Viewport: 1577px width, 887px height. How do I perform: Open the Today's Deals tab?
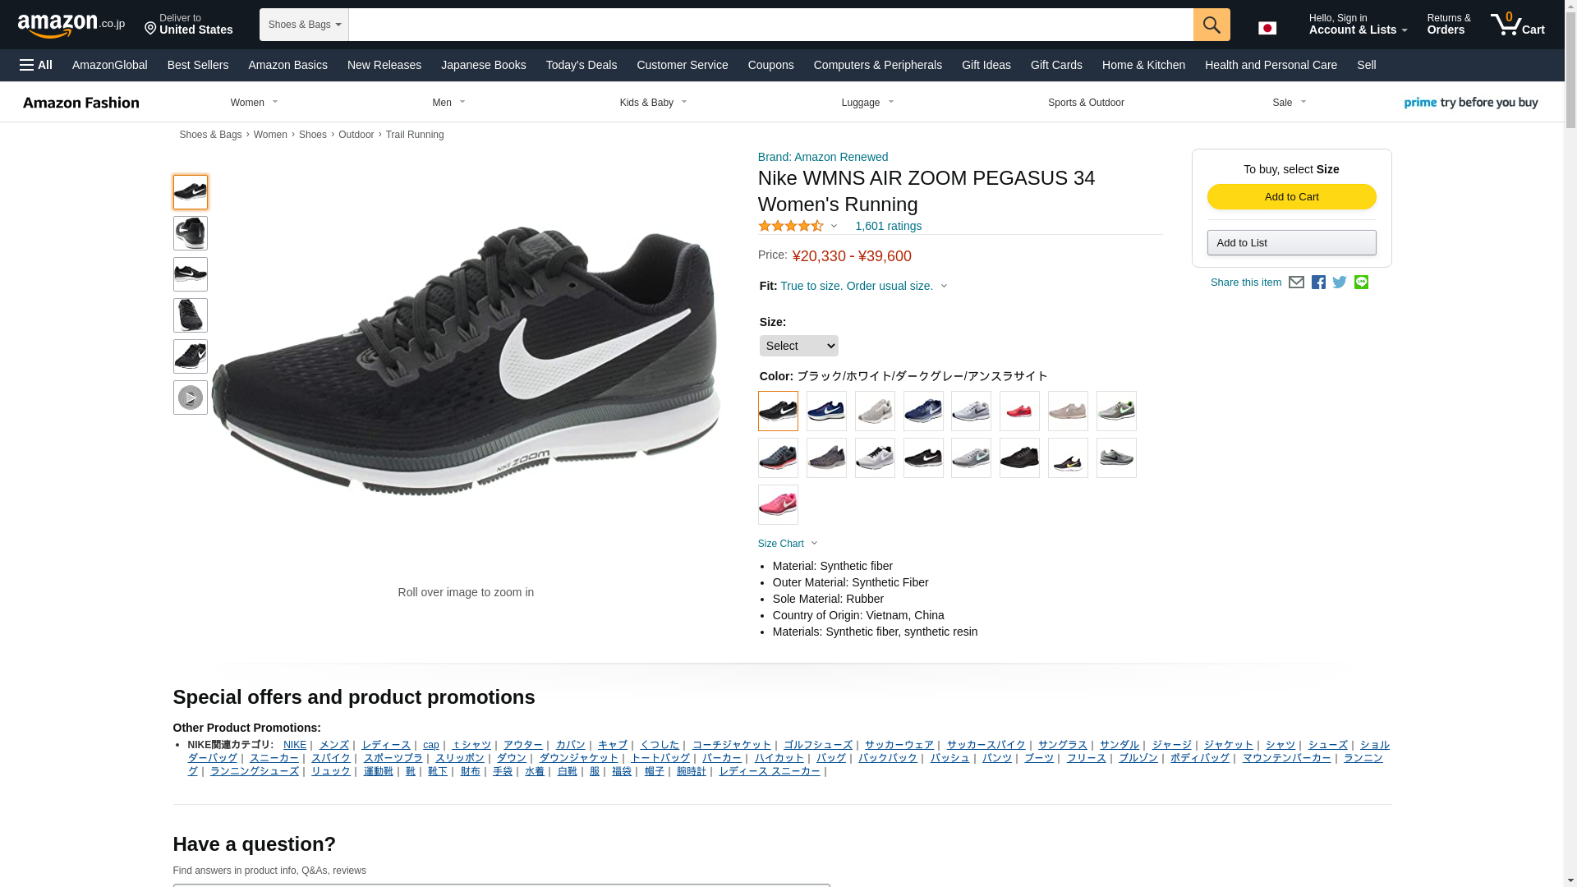tap(582, 65)
